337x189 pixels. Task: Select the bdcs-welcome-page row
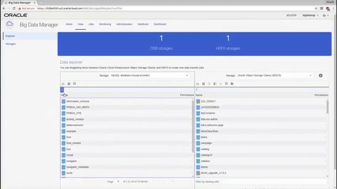(x=261, y=125)
